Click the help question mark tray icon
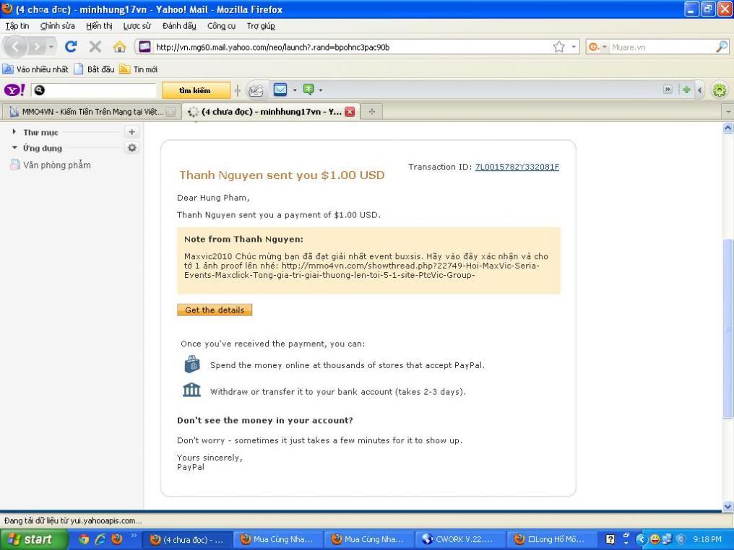Screen dimensions: 734x550 coord(610,539)
